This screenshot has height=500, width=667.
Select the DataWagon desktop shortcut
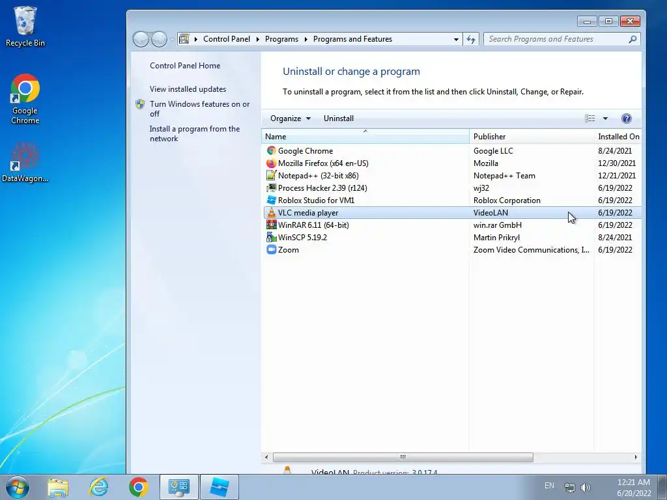pyautogui.click(x=25, y=162)
